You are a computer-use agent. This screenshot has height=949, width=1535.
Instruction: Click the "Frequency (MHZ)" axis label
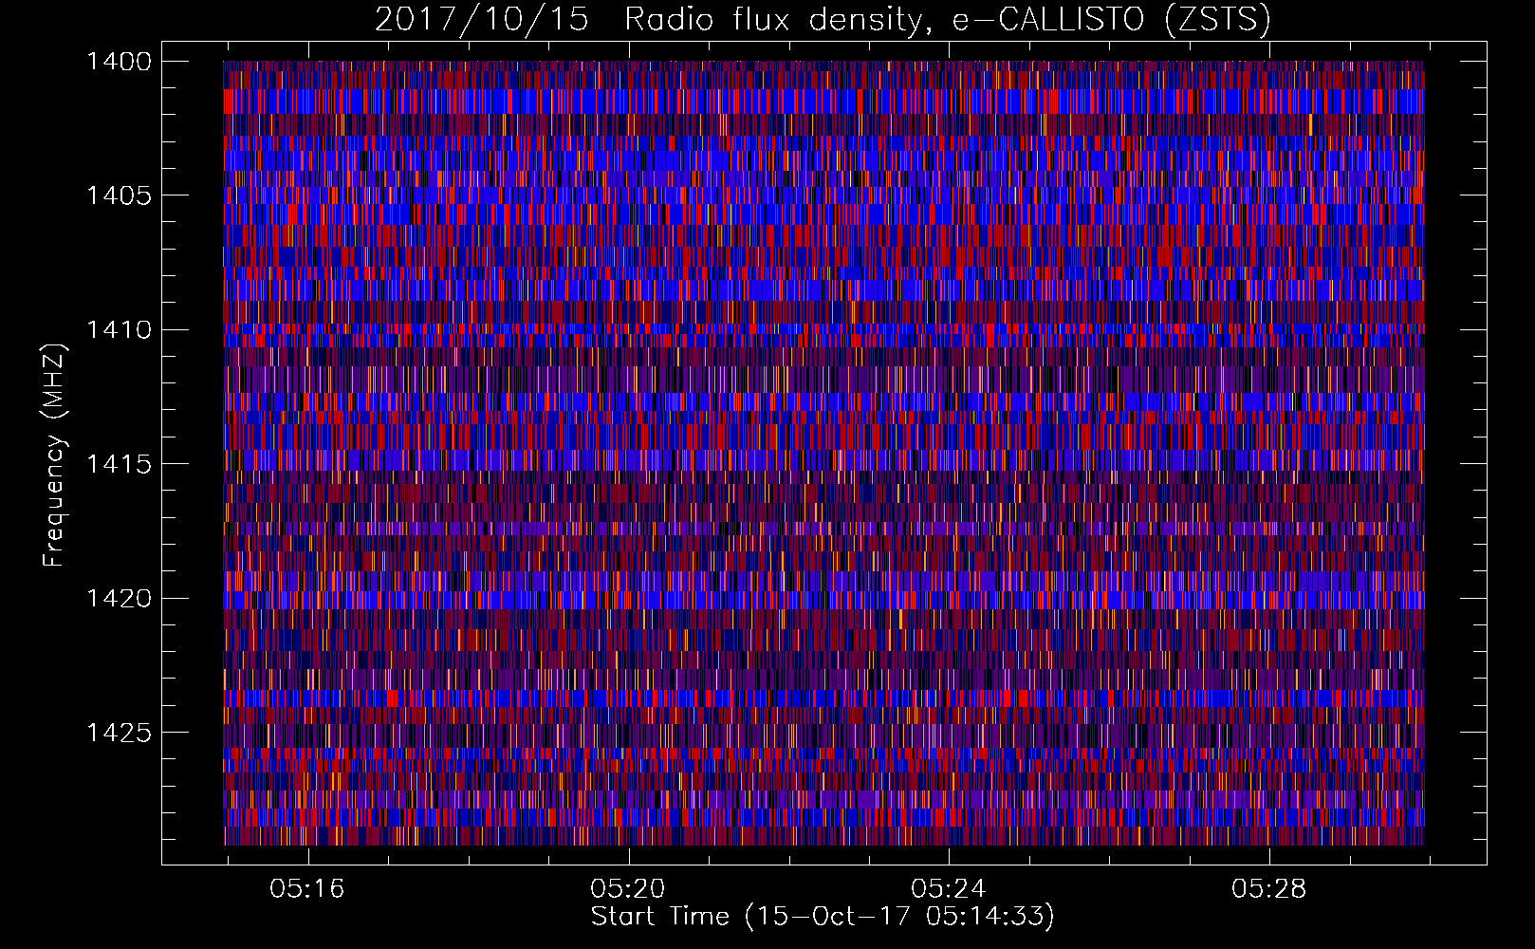point(54,456)
